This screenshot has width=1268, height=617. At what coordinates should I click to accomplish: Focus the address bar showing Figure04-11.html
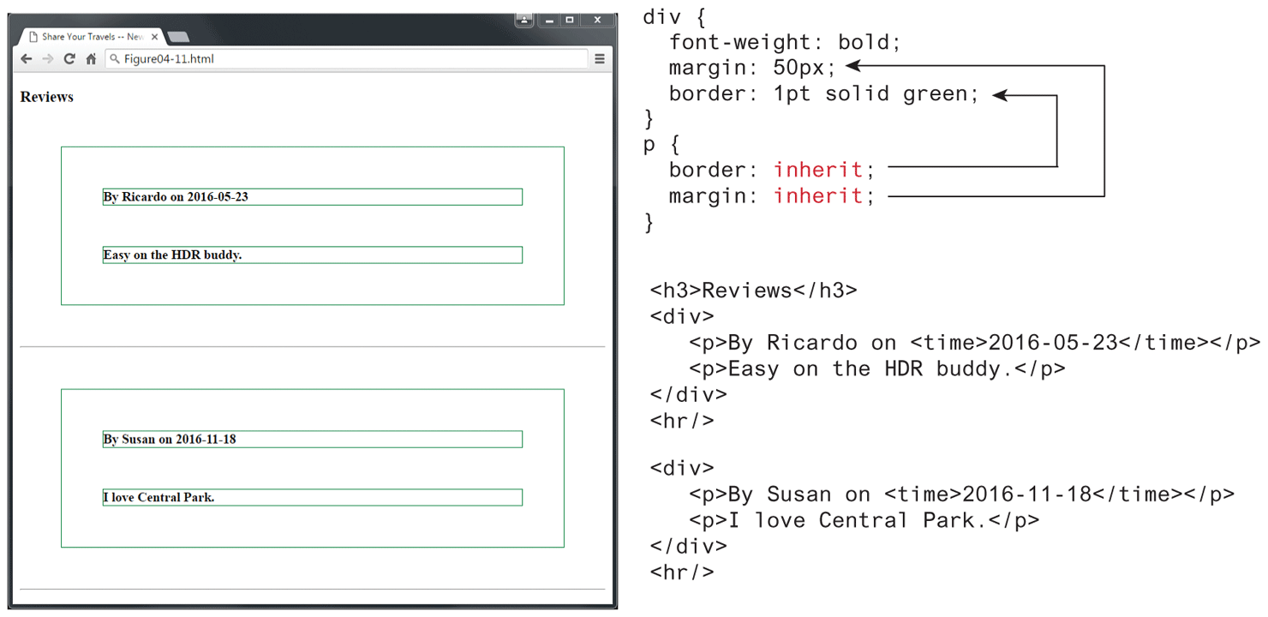pyautogui.click(x=343, y=59)
